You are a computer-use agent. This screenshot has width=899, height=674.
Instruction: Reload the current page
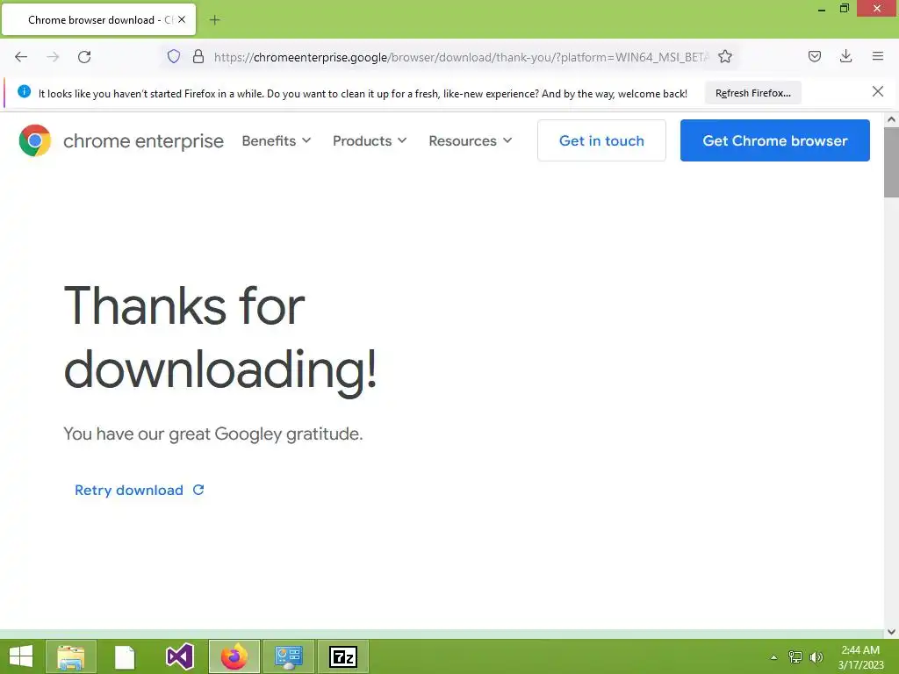[x=84, y=57]
